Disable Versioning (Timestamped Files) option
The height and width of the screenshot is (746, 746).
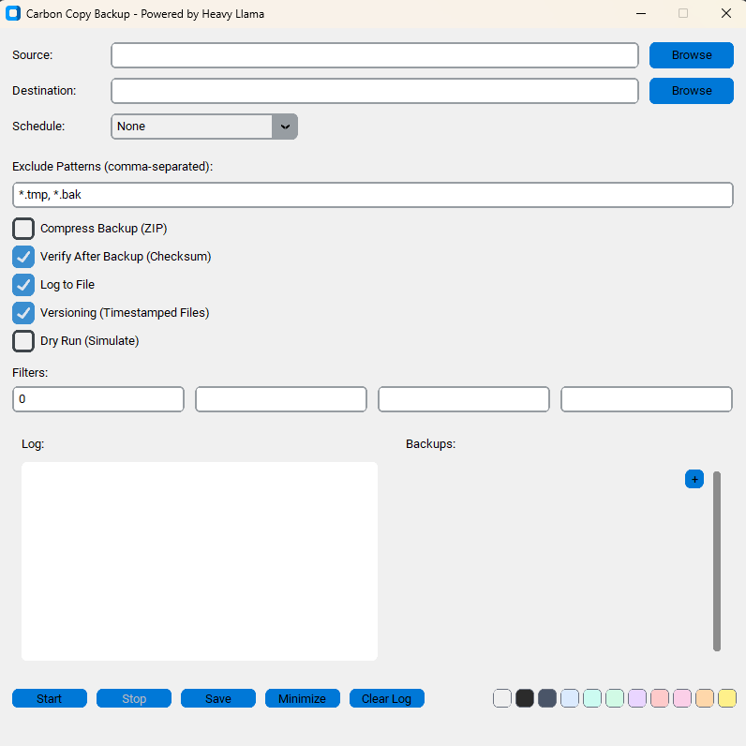(x=23, y=313)
